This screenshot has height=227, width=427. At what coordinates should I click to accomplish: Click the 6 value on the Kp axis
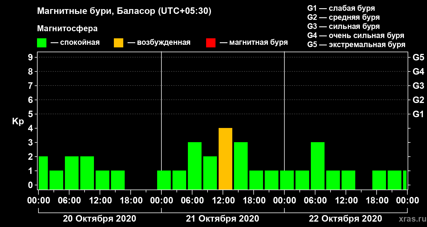pos(31,100)
